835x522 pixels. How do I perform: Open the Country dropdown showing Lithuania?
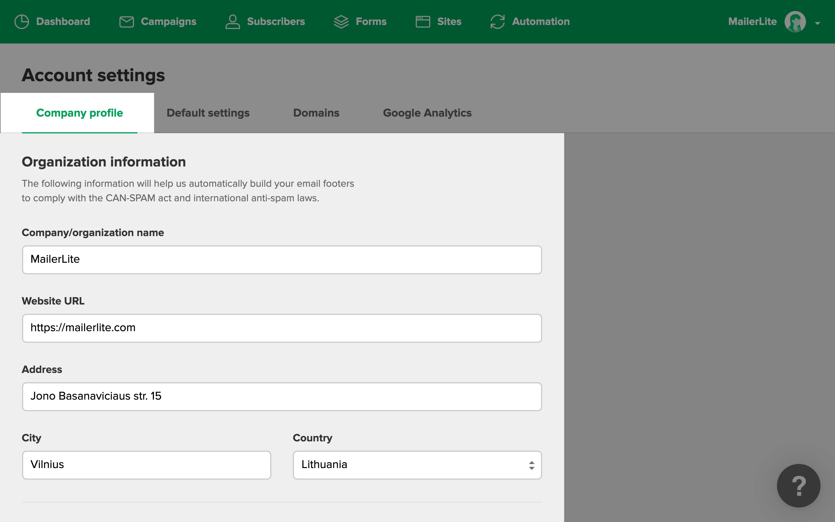point(411,465)
